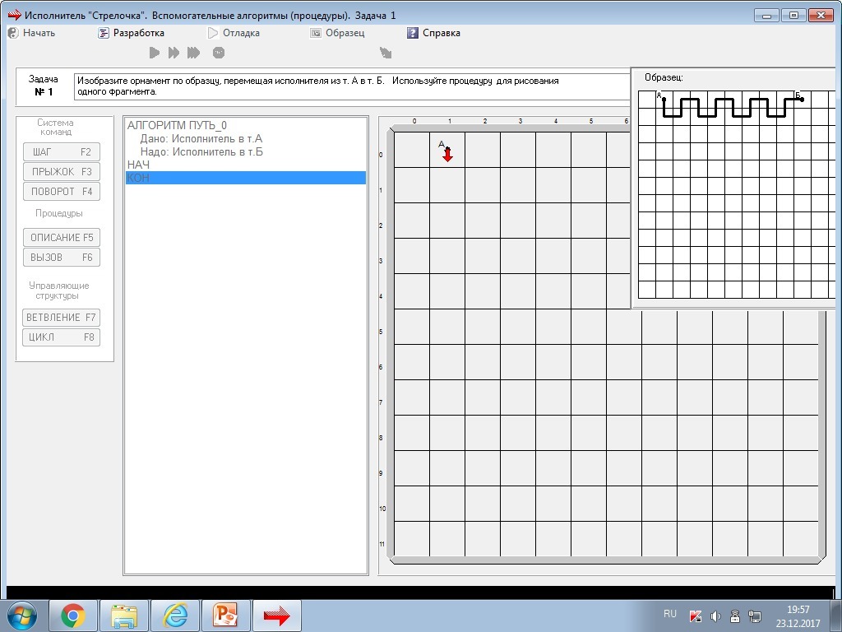
Task: Click the Справка question mark icon
Action: [413, 33]
